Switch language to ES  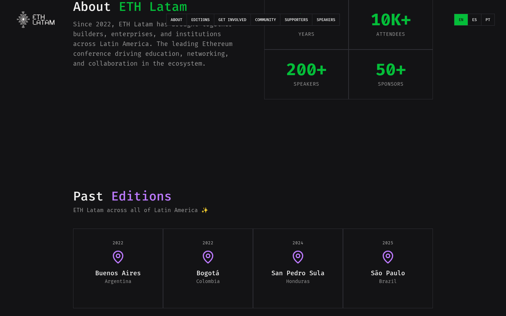click(474, 20)
